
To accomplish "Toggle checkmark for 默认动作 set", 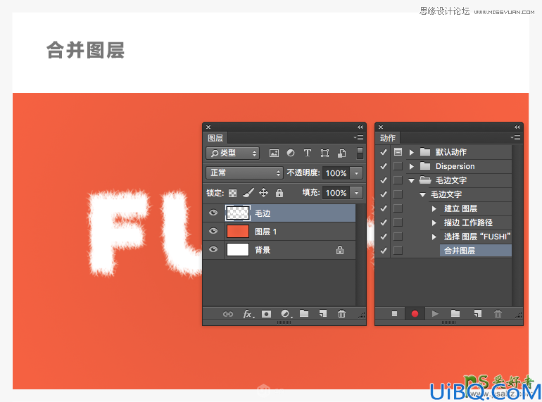I will (384, 152).
